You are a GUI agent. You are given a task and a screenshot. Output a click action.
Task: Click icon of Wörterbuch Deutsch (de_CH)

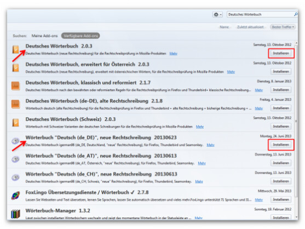point(15,178)
